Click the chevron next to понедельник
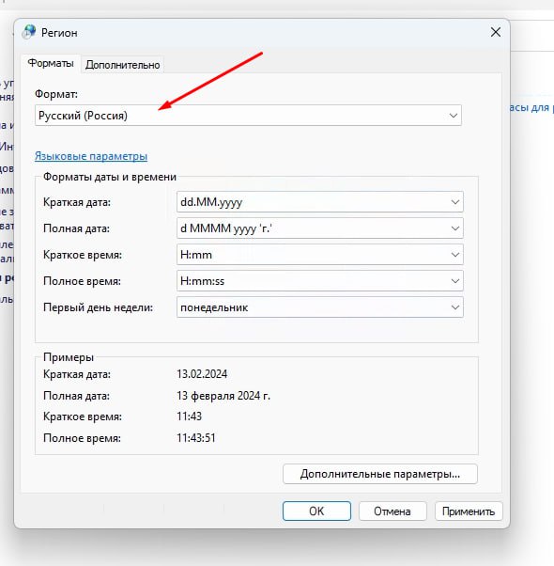This screenshot has height=566, width=554. coord(454,307)
